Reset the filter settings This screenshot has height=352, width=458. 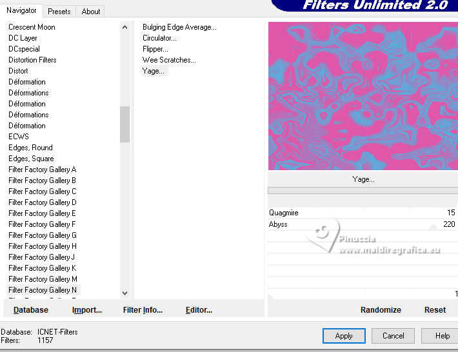[x=435, y=310]
